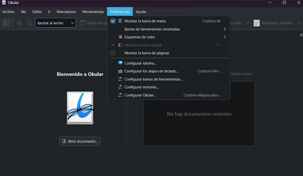Open Configurar motores settings
The width and height of the screenshot is (303, 176).
click(x=169, y=87)
